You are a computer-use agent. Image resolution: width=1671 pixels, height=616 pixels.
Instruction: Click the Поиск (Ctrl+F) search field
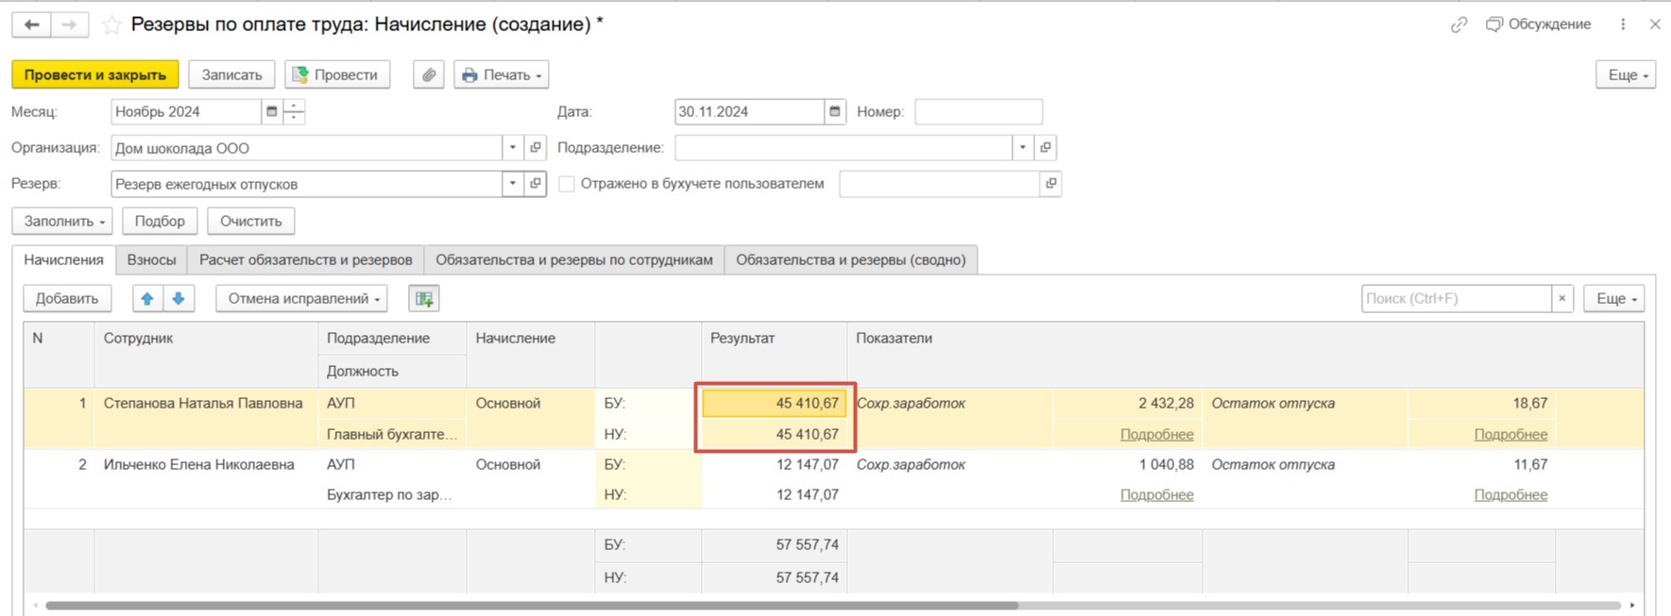click(x=1455, y=298)
